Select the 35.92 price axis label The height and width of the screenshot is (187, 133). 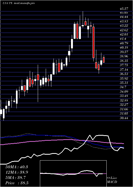(x=124, y=78)
